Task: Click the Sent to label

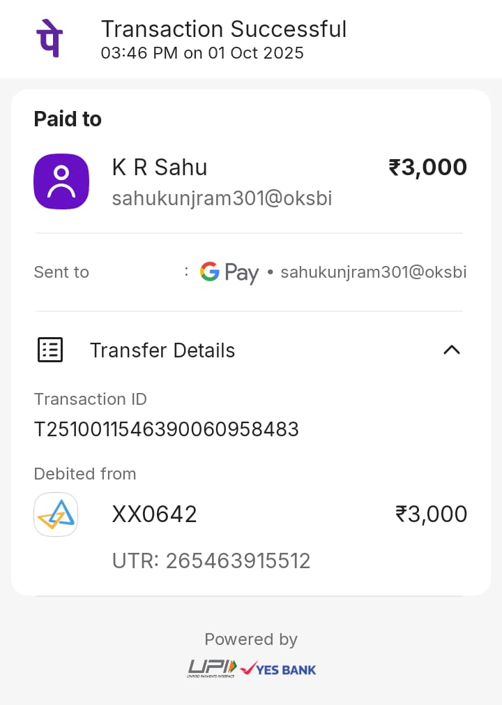Action: pyautogui.click(x=61, y=272)
